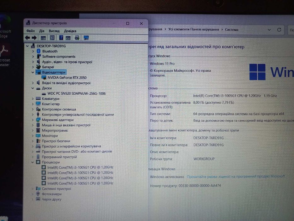Select the Батареї battery category icon
294x221 pixels.
pos(38,67)
